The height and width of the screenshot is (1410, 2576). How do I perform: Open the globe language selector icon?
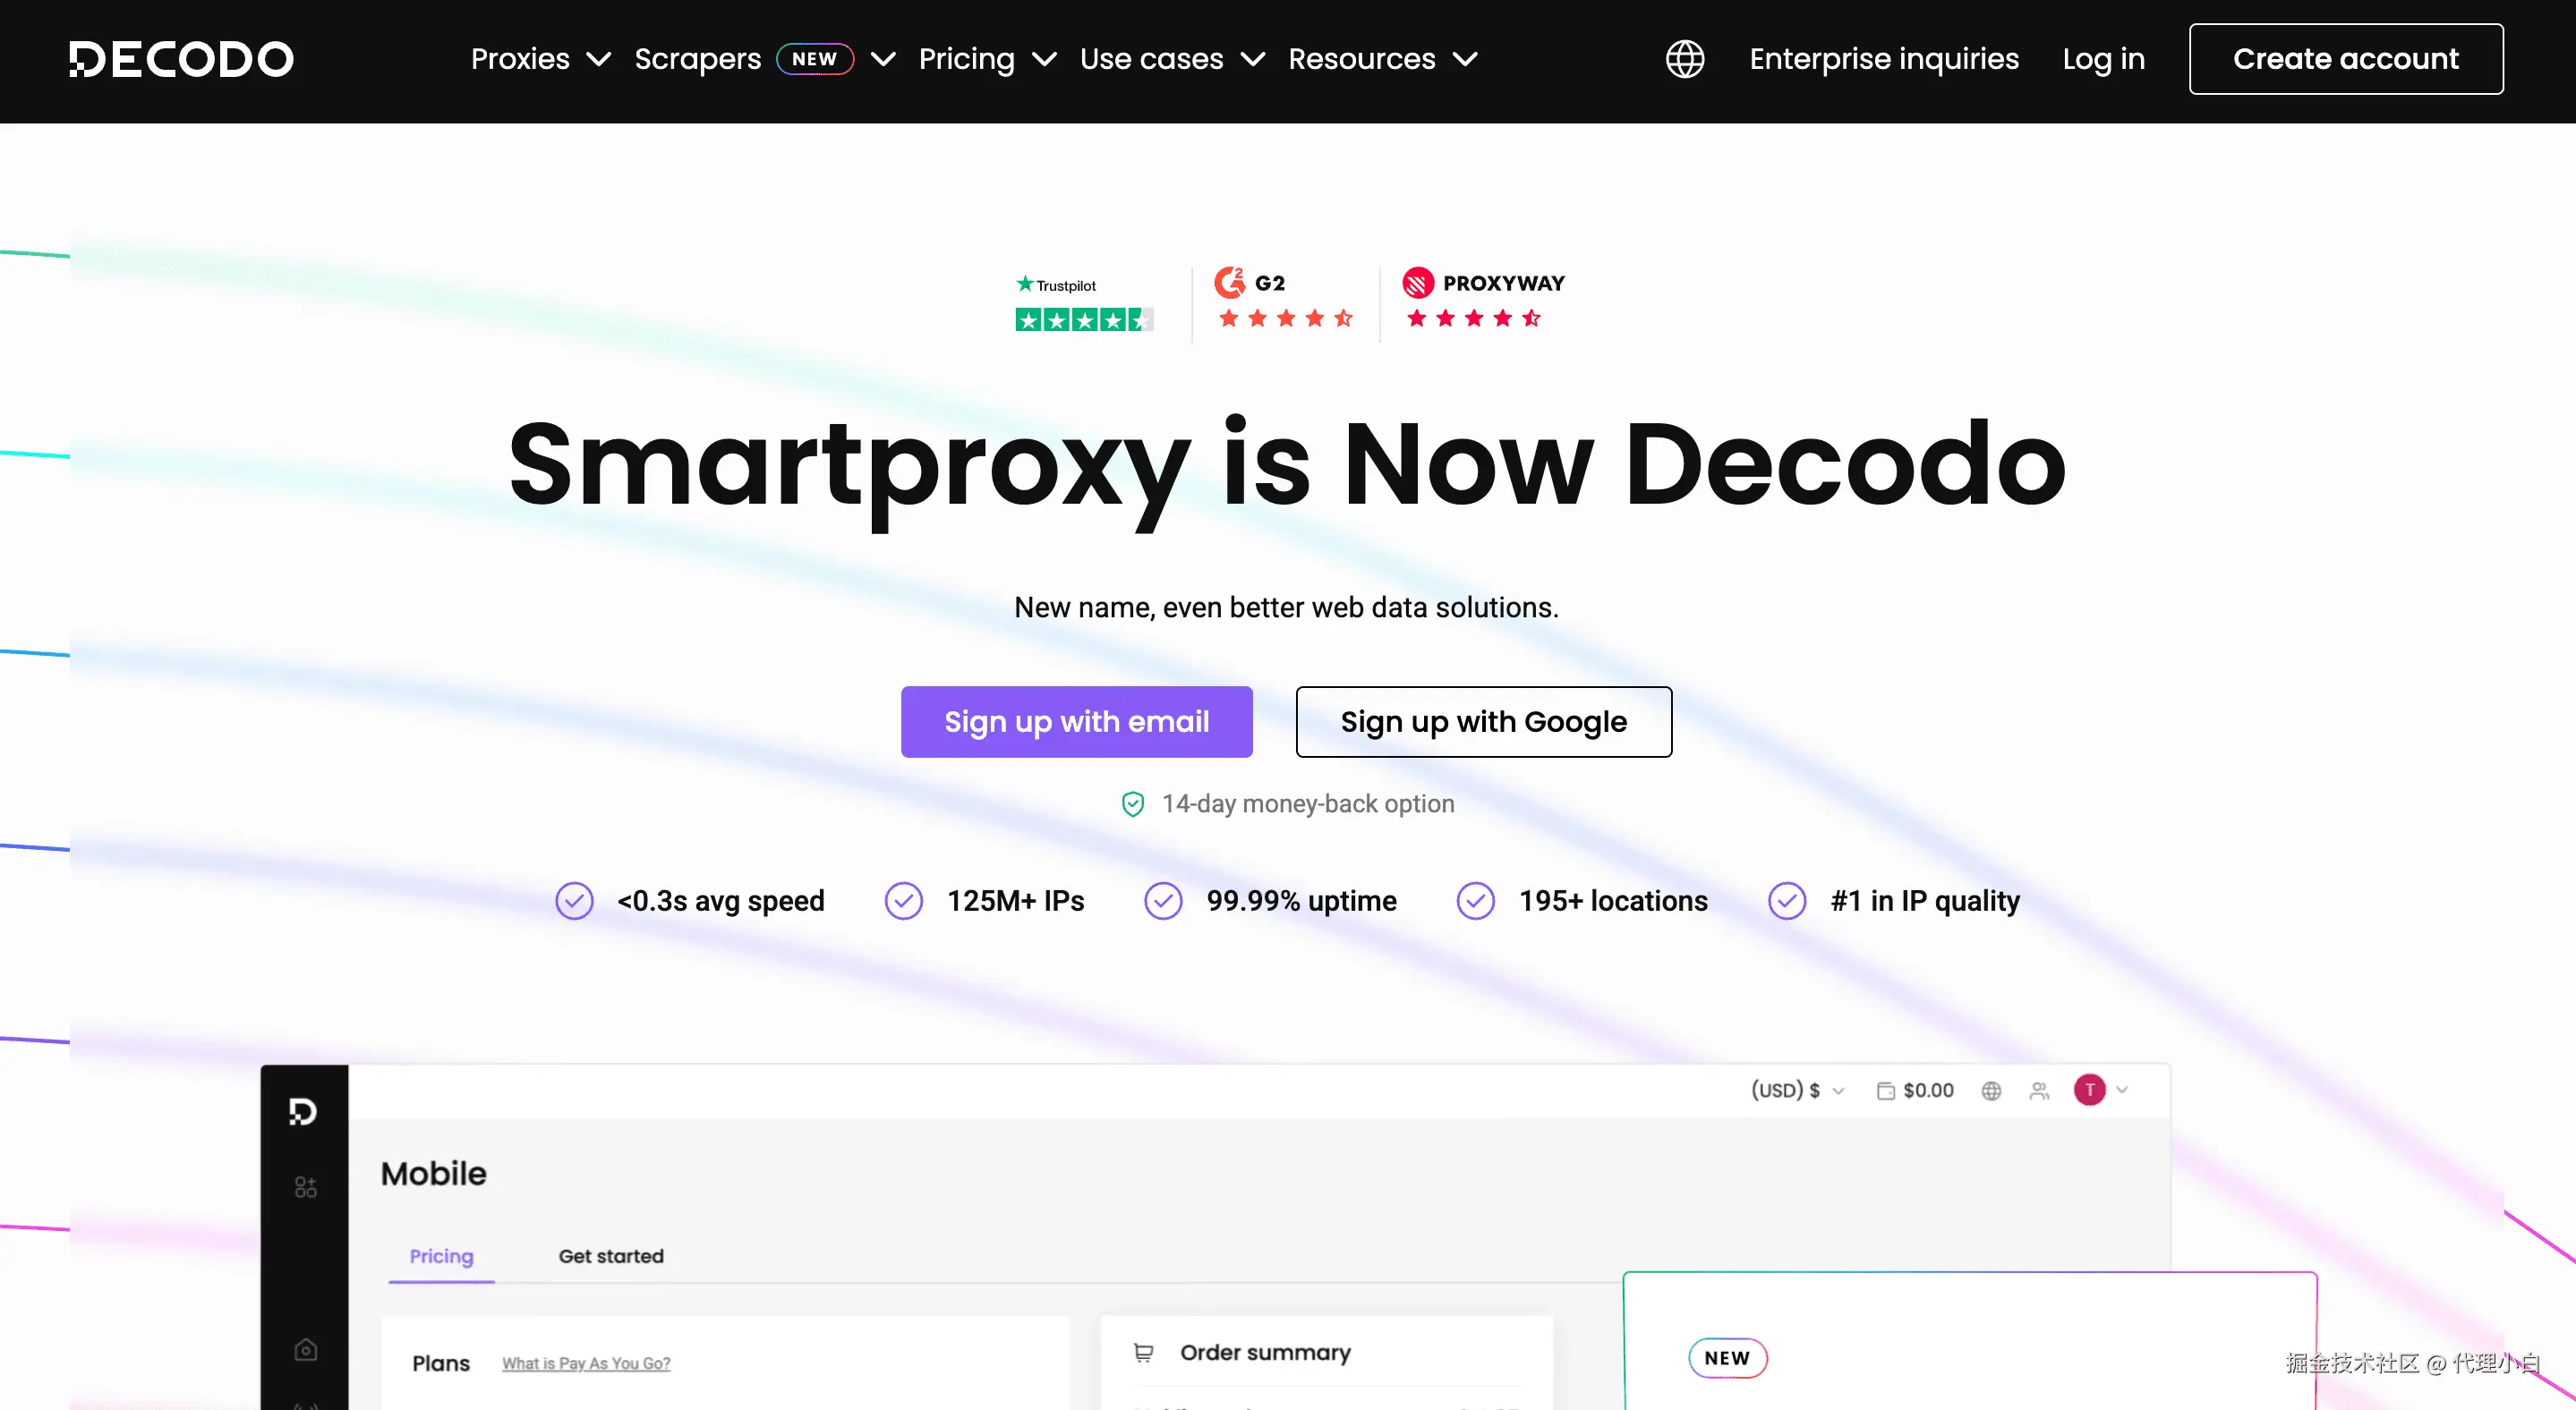[x=1685, y=59]
